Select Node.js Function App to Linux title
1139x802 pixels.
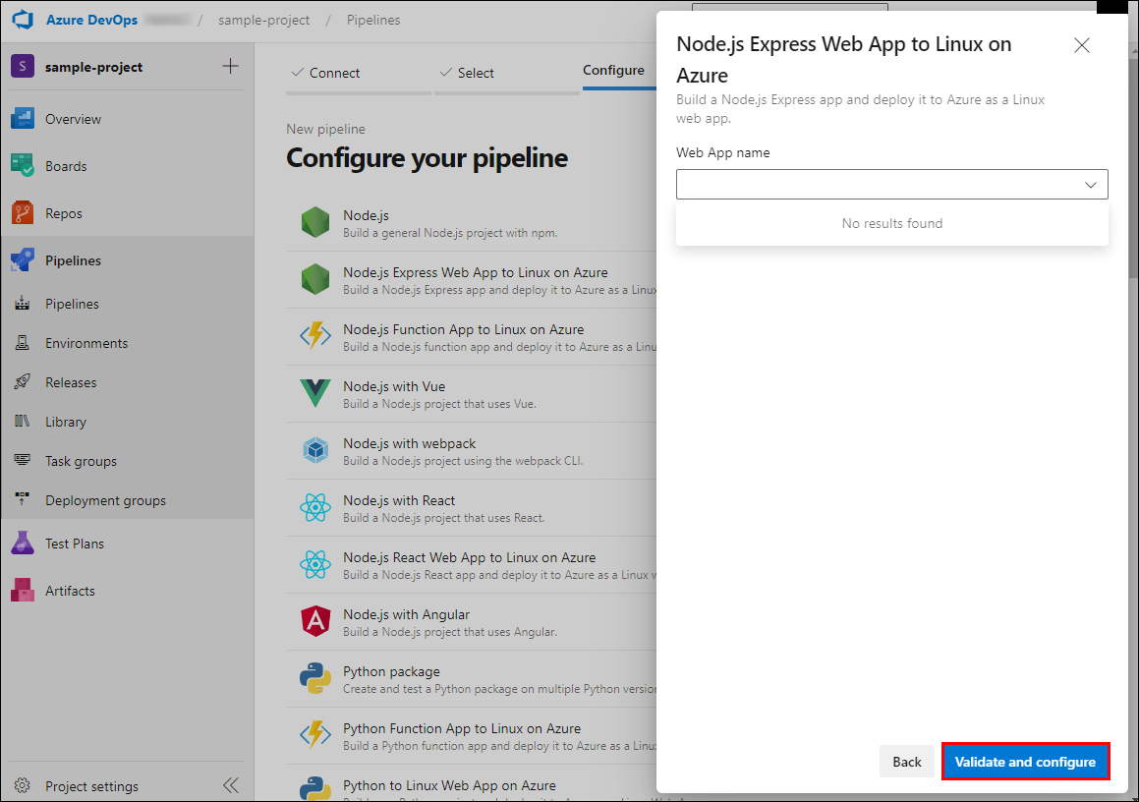point(464,330)
